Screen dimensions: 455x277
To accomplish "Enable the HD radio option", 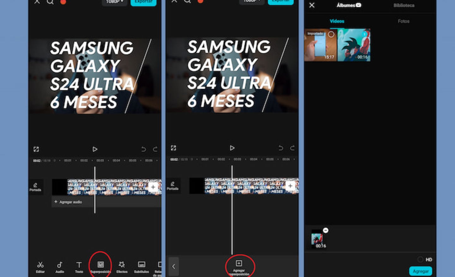I will [x=420, y=260].
